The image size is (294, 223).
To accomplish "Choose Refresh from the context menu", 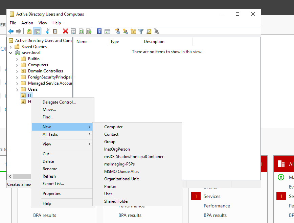I will (62, 176).
